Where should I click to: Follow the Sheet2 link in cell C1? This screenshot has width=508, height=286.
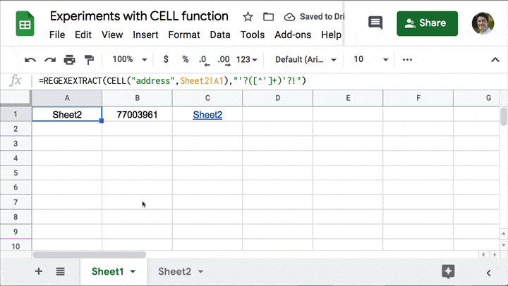pyautogui.click(x=207, y=114)
